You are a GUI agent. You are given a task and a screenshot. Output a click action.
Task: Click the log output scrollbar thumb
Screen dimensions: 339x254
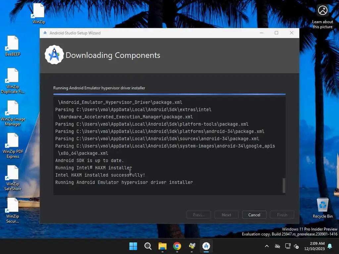pyautogui.click(x=284, y=185)
